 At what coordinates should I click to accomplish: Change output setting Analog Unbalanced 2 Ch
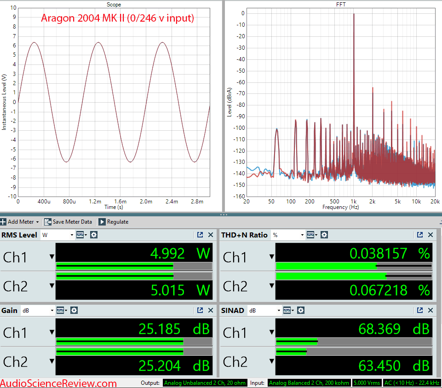pos(204,382)
